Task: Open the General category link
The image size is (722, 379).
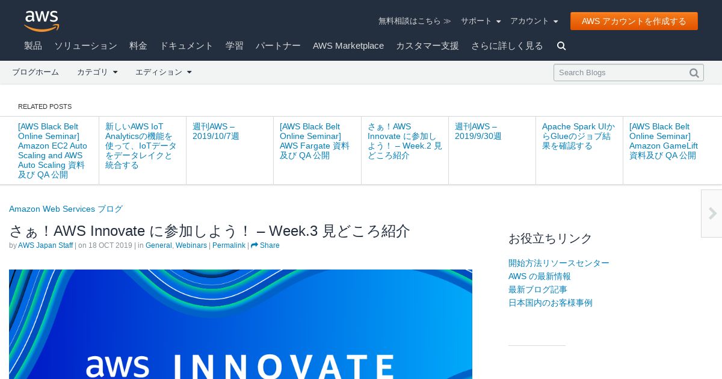Action: click(159, 245)
